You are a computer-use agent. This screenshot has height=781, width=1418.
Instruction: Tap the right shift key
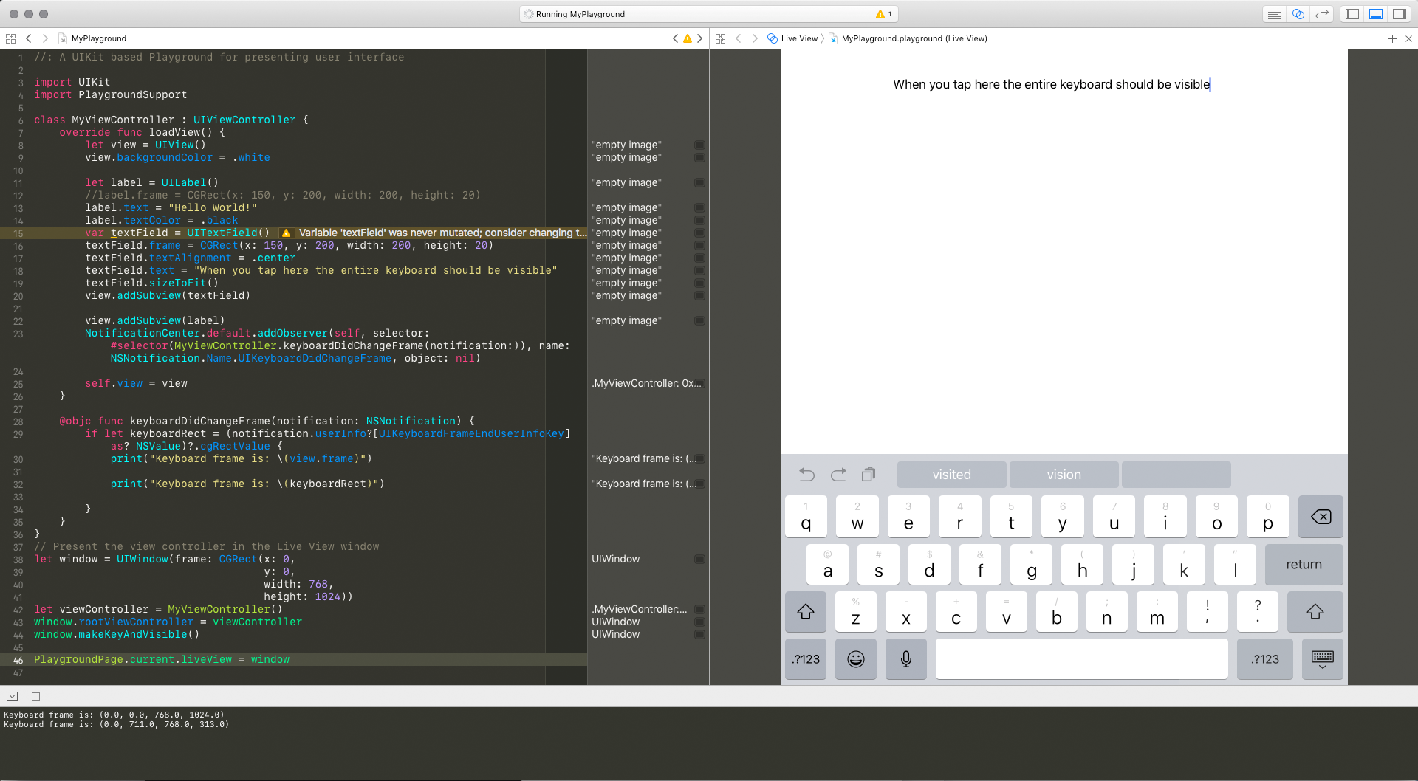coord(1315,612)
